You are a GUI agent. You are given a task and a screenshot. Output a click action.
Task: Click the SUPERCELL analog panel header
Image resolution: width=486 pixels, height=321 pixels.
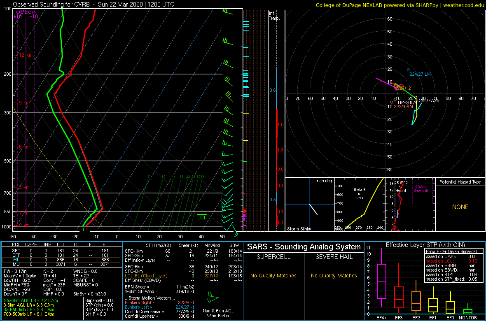[273, 258]
